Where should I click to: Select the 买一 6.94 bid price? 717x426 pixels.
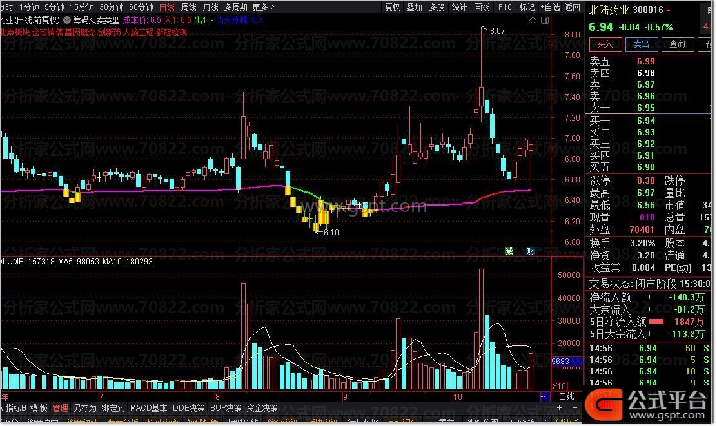[645, 121]
